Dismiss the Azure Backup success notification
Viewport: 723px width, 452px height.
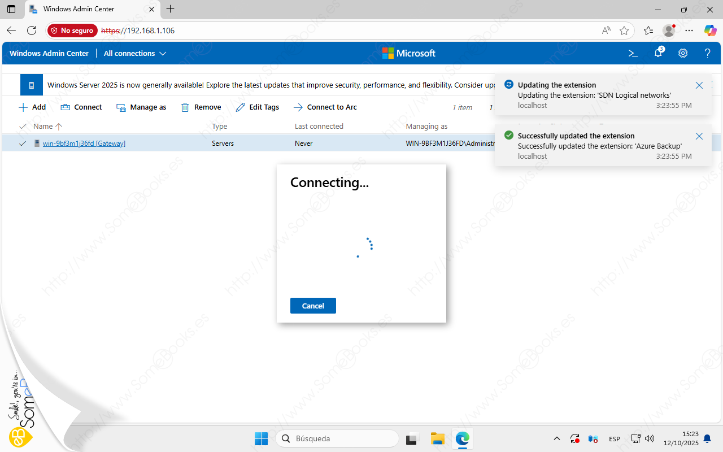tap(699, 136)
